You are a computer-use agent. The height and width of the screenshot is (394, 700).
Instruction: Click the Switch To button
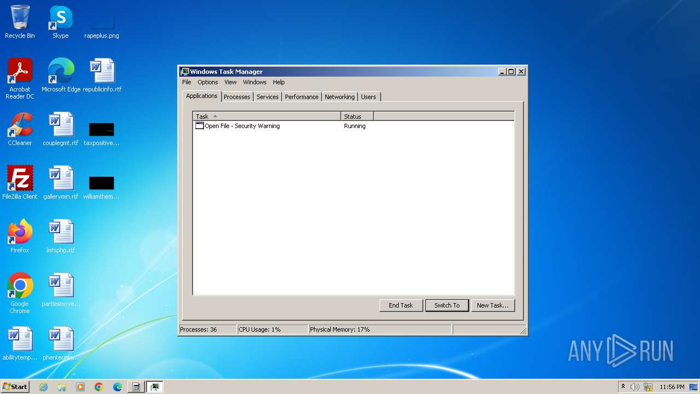coord(447,305)
